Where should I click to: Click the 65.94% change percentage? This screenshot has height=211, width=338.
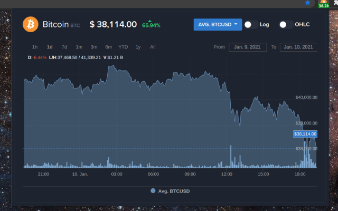point(151,25)
